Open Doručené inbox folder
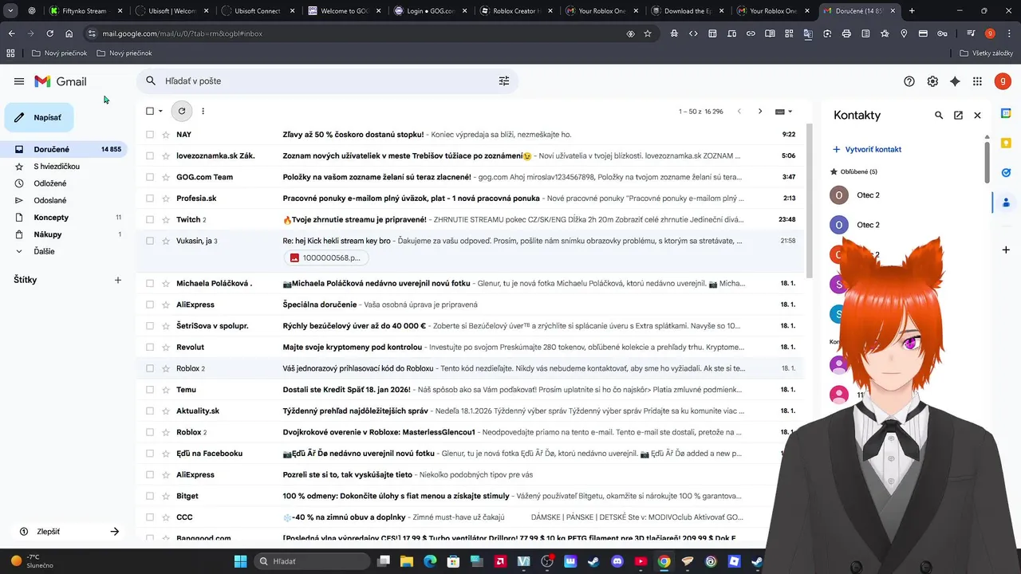Viewport: 1021px width, 574px height. tap(65, 149)
